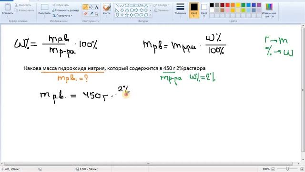Choose the straight line shape
The image size is (305, 172).
click(x=117, y=5)
